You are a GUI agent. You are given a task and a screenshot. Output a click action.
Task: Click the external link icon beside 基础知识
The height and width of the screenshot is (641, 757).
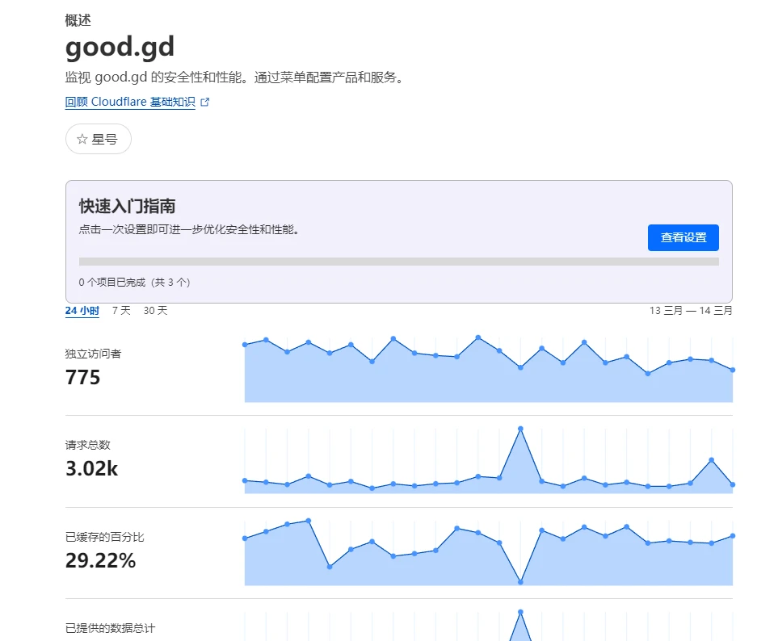(204, 103)
